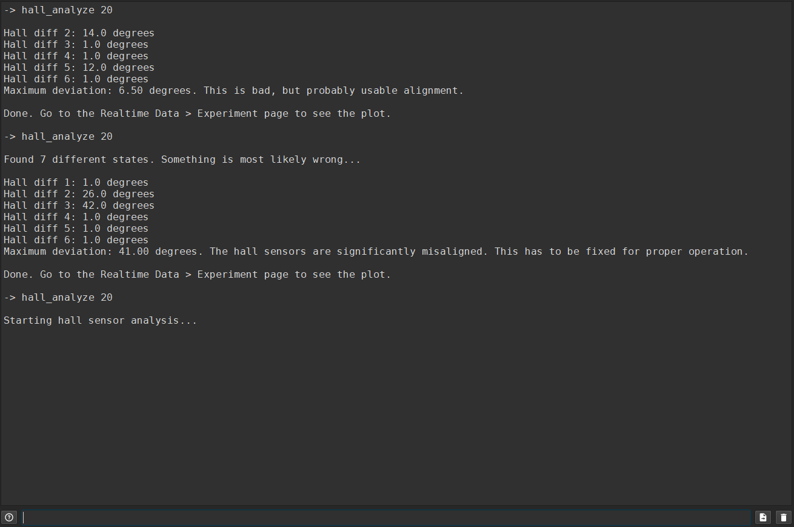Click the first 'Done. Go to the Realtime Data' message
The image size is (794, 527).
pyautogui.click(x=198, y=114)
